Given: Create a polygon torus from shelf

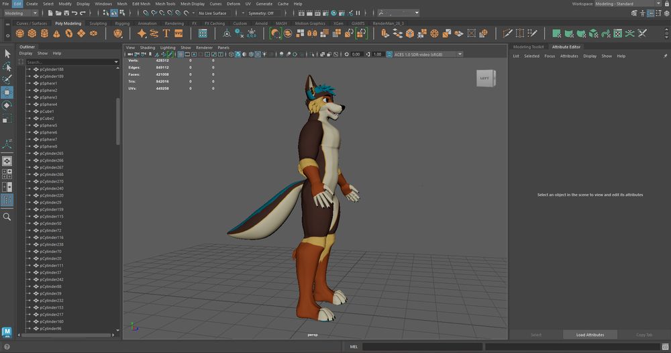Looking at the screenshot, I should coord(68,34).
